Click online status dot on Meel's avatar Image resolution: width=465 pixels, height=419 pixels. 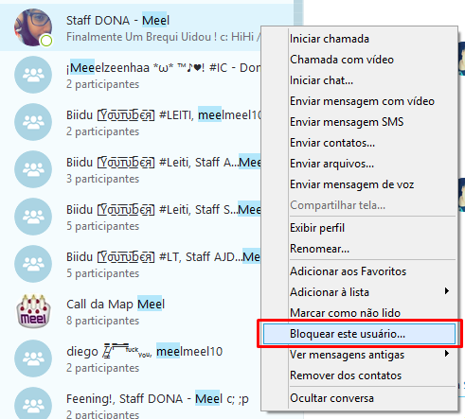[x=46, y=41]
